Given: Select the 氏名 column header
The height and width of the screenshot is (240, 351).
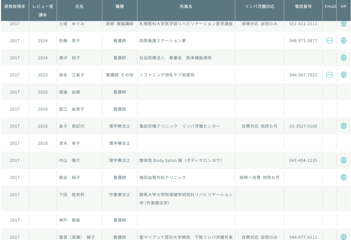Looking at the screenshot, I should click(x=80, y=6).
